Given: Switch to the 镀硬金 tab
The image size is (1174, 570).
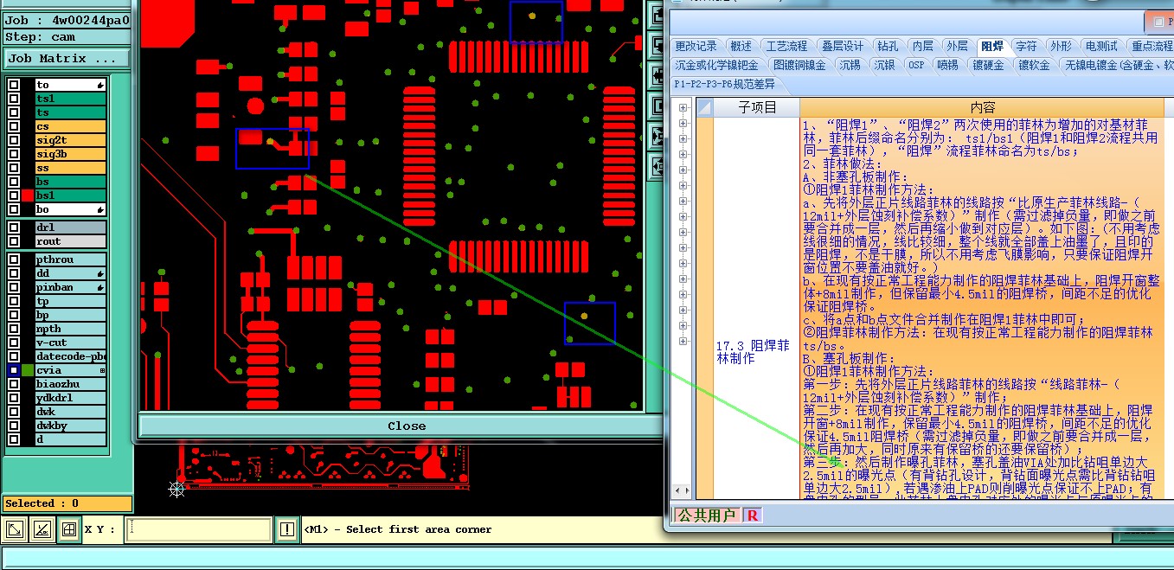Looking at the screenshot, I should point(988,65).
